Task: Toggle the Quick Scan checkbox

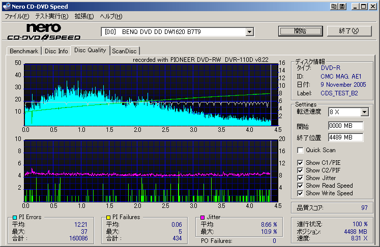Action: (300, 150)
